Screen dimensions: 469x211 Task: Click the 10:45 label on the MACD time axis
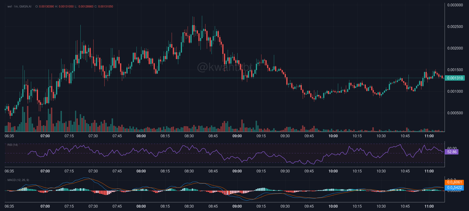point(405,206)
